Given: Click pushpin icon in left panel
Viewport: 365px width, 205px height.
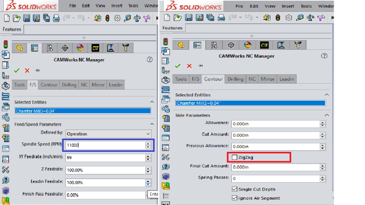Looking at the screenshot, I should tap(37, 70).
